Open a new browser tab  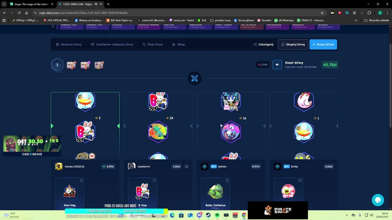click(x=108, y=4)
